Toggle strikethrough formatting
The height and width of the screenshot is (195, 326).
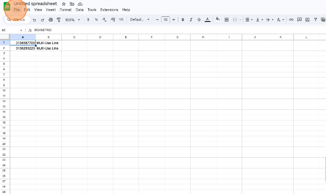click(x=199, y=20)
